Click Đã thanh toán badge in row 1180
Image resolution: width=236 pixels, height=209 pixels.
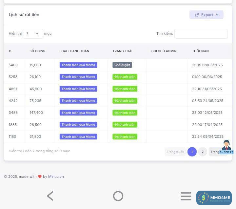pyautogui.click(x=125, y=136)
